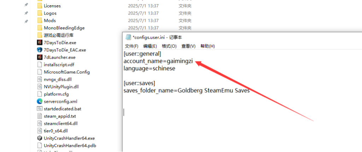Select the steam_appid.txt file
The image size is (362, 152).
60,116
